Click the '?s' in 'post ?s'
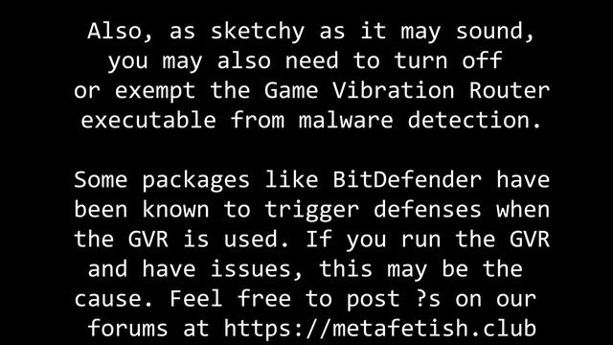This screenshot has height=345, width=613. [428, 298]
